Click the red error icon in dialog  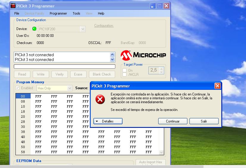click(x=100, y=99)
